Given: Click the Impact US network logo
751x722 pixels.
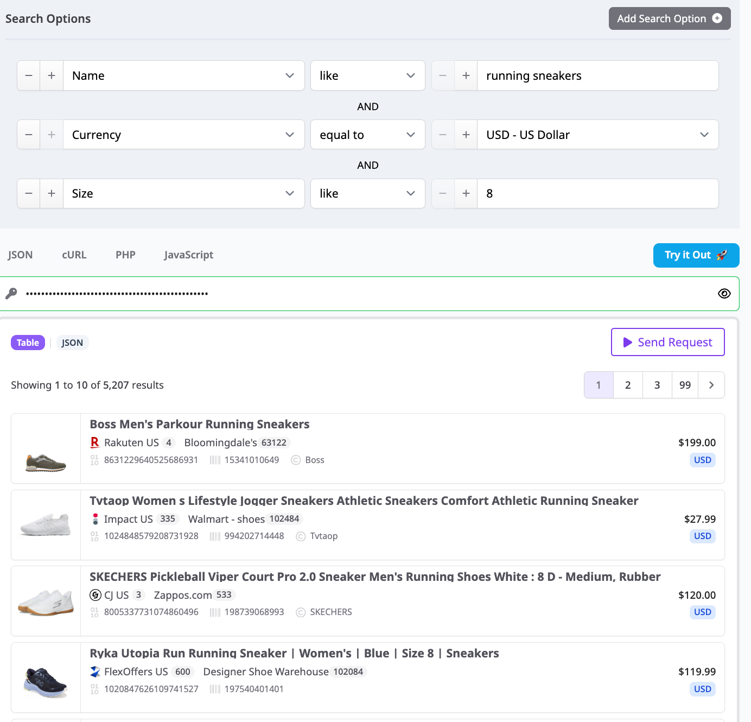Looking at the screenshot, I should point(96,519).
